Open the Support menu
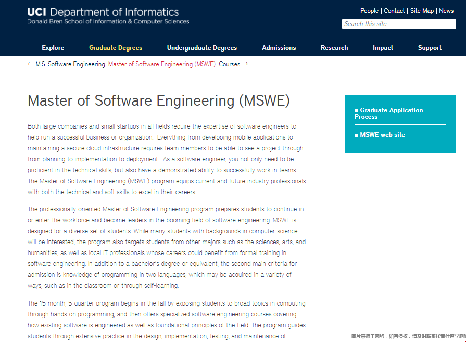The width and height of the screenshot is (466, 342). pyautogui.click(x=430, y=48)
